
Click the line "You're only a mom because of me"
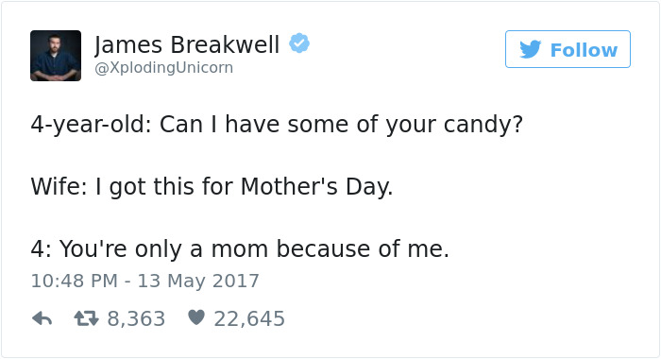point(240,248)
